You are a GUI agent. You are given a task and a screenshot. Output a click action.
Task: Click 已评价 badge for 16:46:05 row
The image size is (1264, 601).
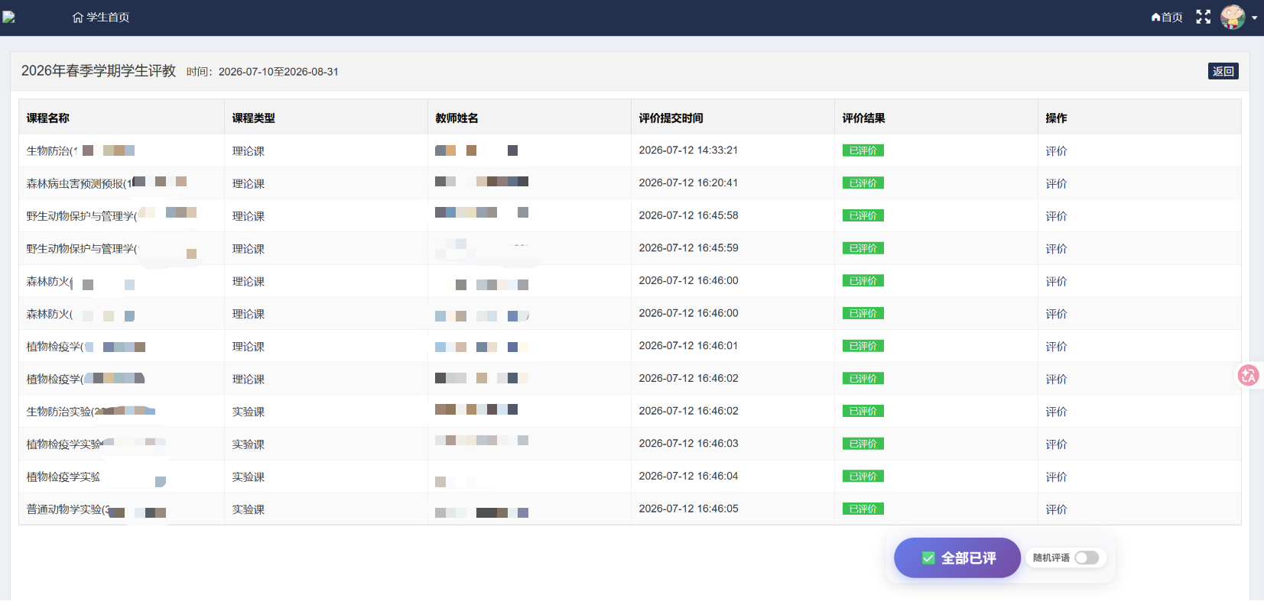point(863,509)
